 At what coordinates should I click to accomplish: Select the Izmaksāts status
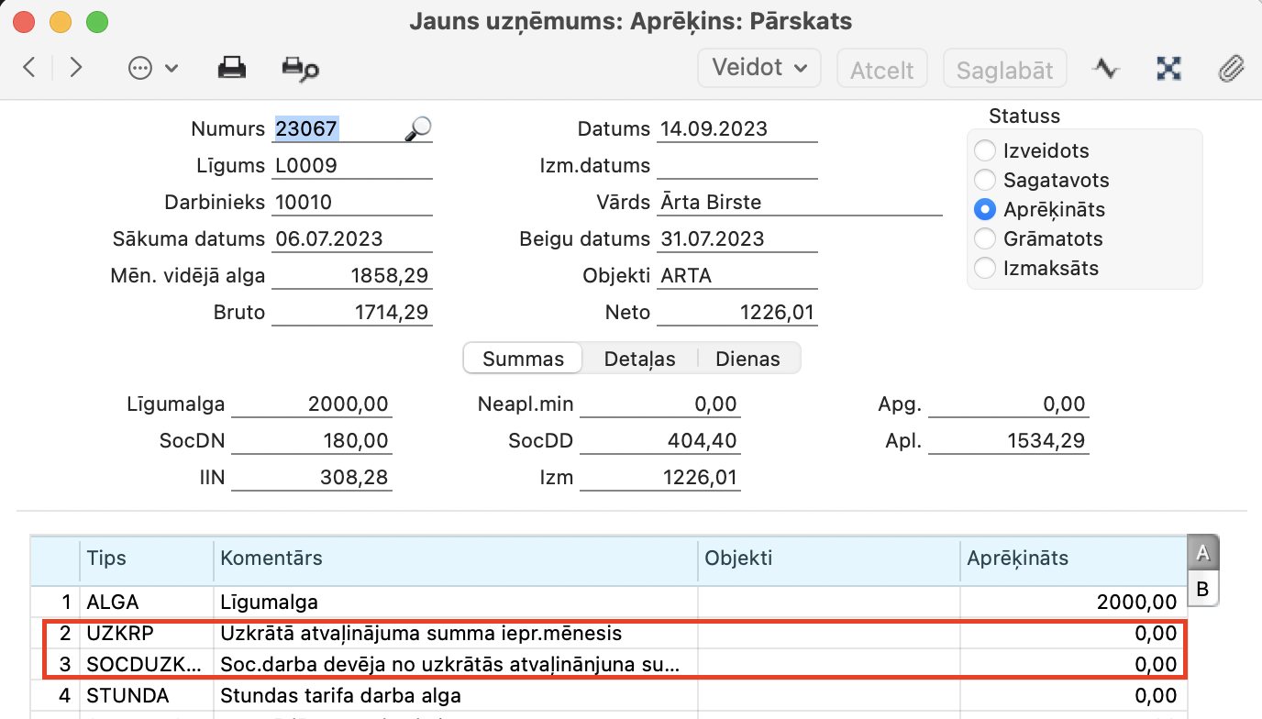(985, 269)
